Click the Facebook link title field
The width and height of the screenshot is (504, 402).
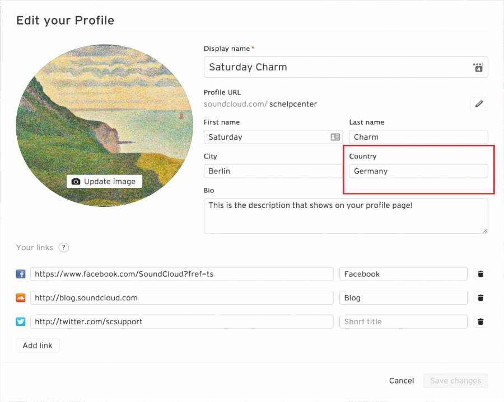tap(403, 274)
